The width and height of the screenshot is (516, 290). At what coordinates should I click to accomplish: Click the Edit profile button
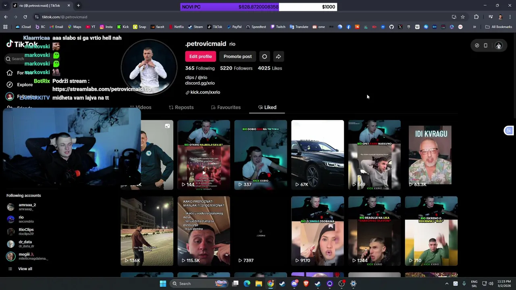click(200, 56)
